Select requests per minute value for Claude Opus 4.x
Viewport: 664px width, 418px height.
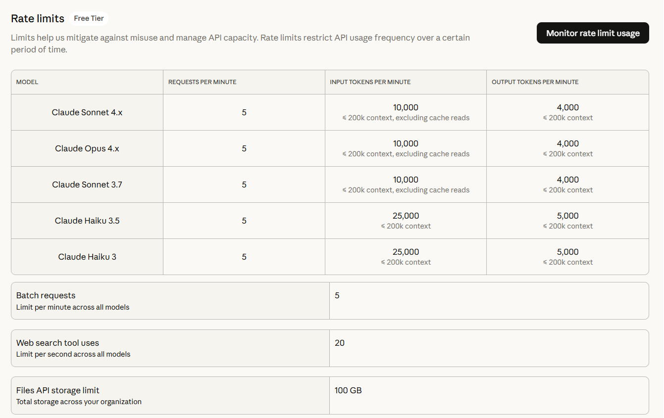(244, 148)
